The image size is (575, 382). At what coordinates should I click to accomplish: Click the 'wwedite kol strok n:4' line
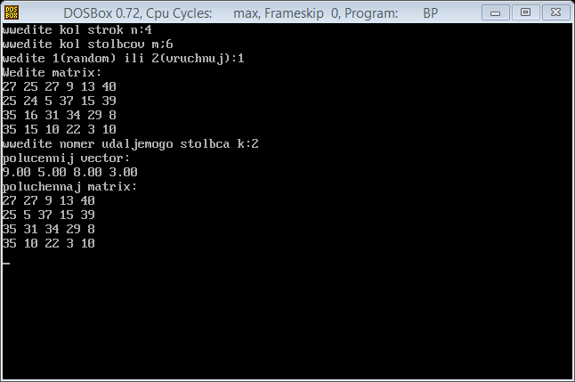[x=77, y=29]
